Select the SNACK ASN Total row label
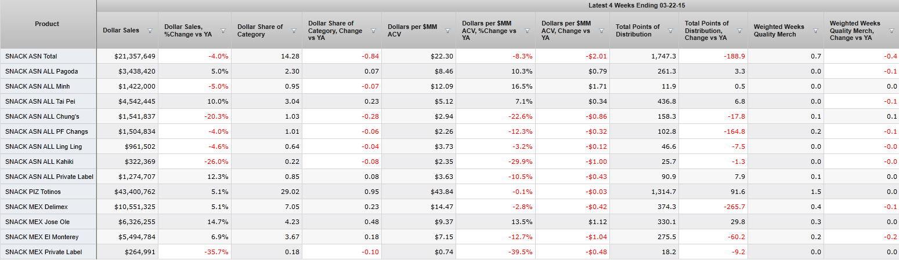 pos(31,56)
